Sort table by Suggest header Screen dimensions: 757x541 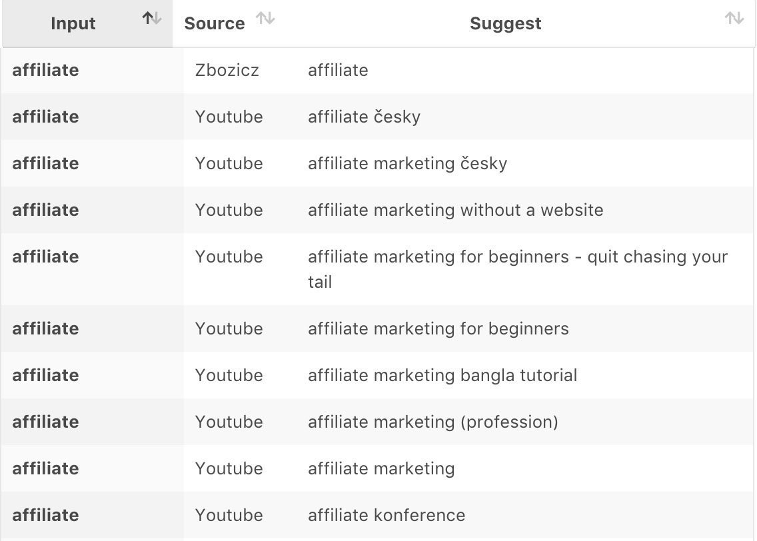point(505,23)
